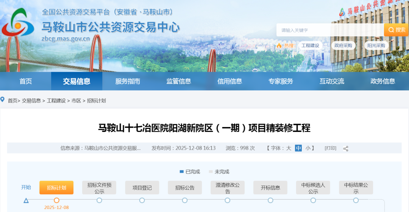The image size is (409, 212).
Task: Go to 招标计划 in the breadcrumb
Action: point(96,101)
